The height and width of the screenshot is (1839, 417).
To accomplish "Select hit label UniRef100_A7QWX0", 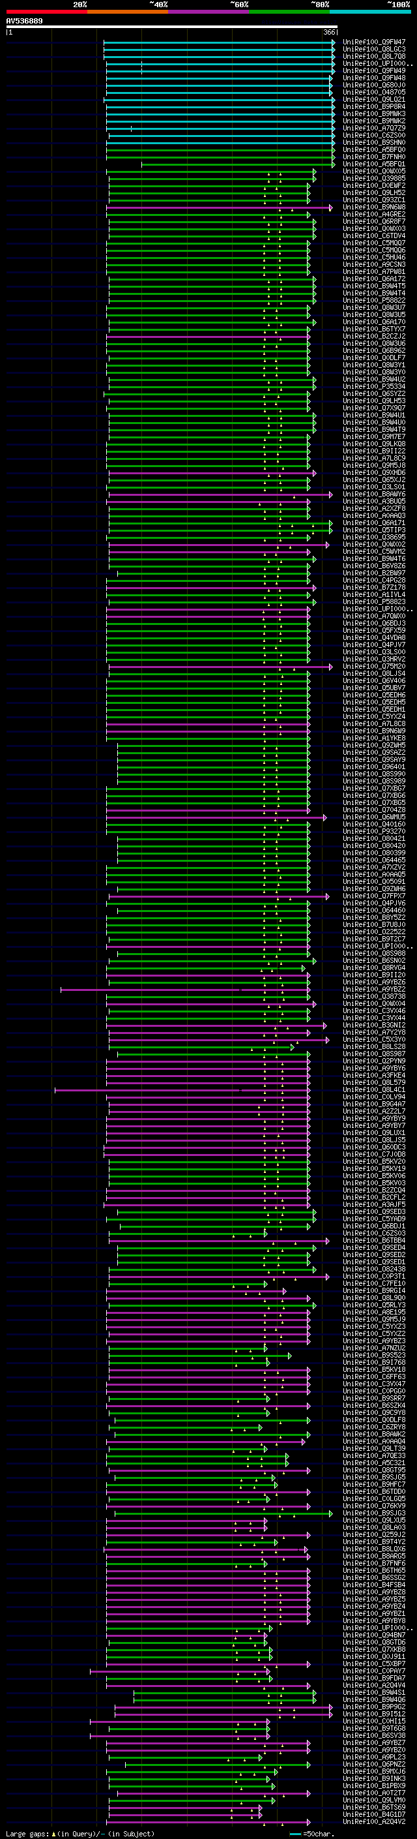I will click(374, 617).
